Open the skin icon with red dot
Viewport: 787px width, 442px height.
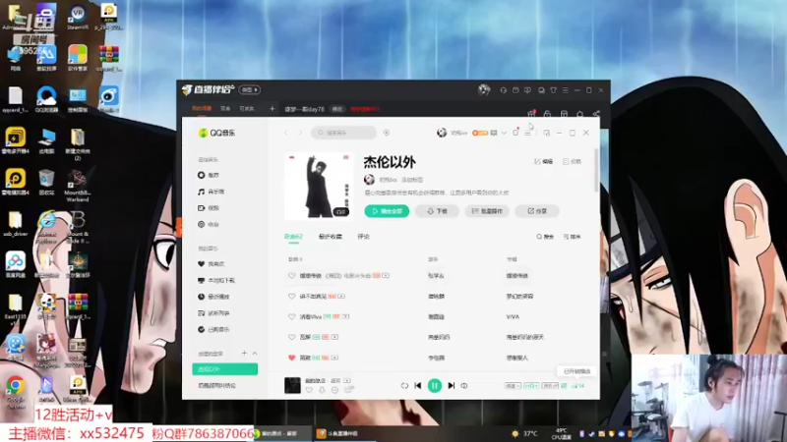coord(515,133)
